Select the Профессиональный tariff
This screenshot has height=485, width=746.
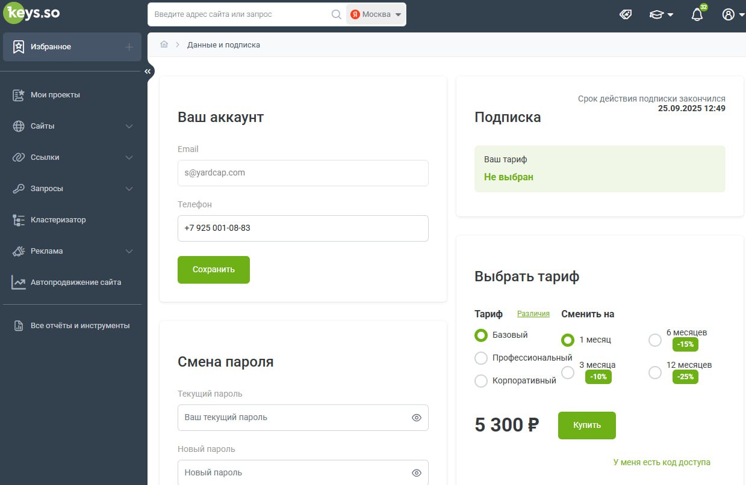click(x=481, y=358)
